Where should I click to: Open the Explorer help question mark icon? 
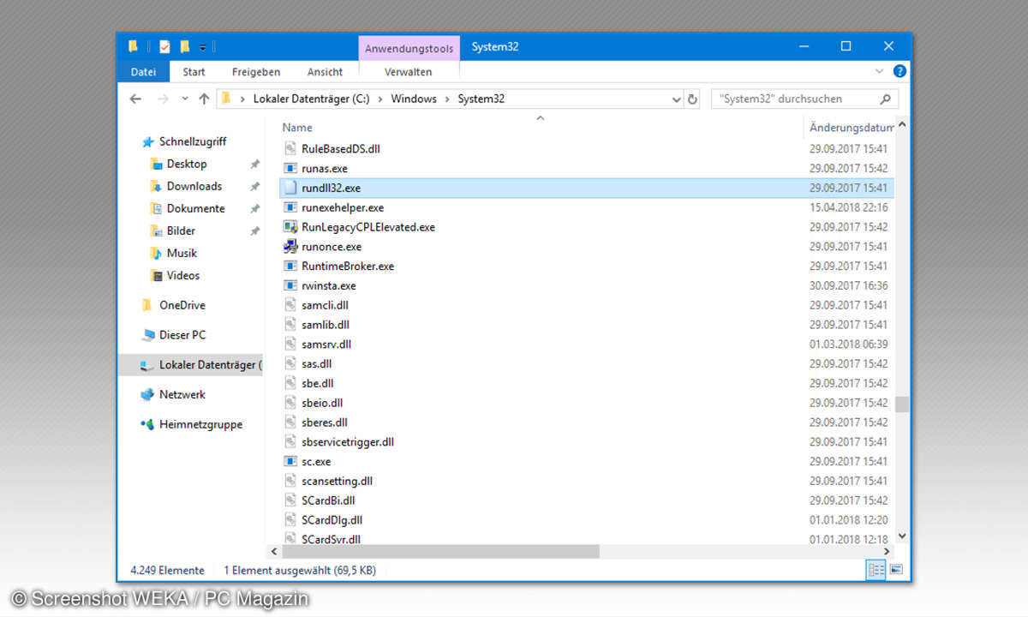[899, 71]
